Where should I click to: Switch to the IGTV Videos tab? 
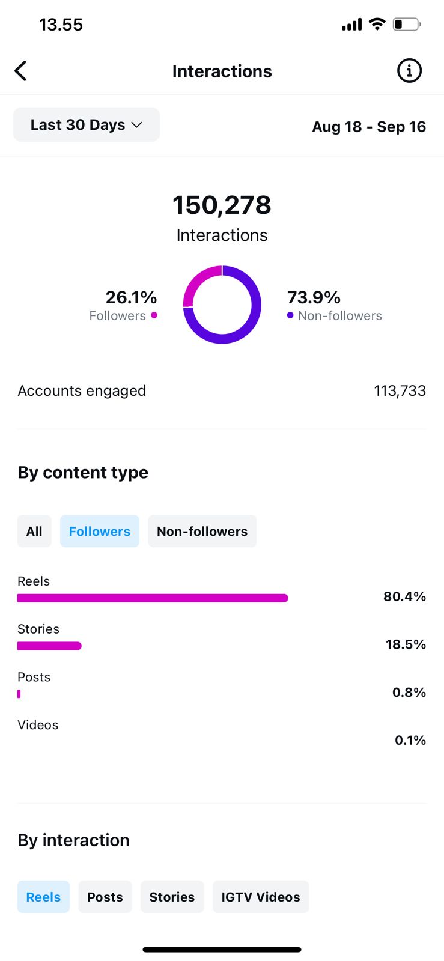tap(261, 897)
